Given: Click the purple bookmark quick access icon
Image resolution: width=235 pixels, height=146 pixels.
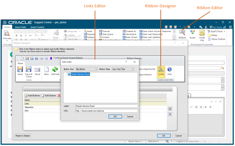Looking at the screenshot, I should [51, 58].
